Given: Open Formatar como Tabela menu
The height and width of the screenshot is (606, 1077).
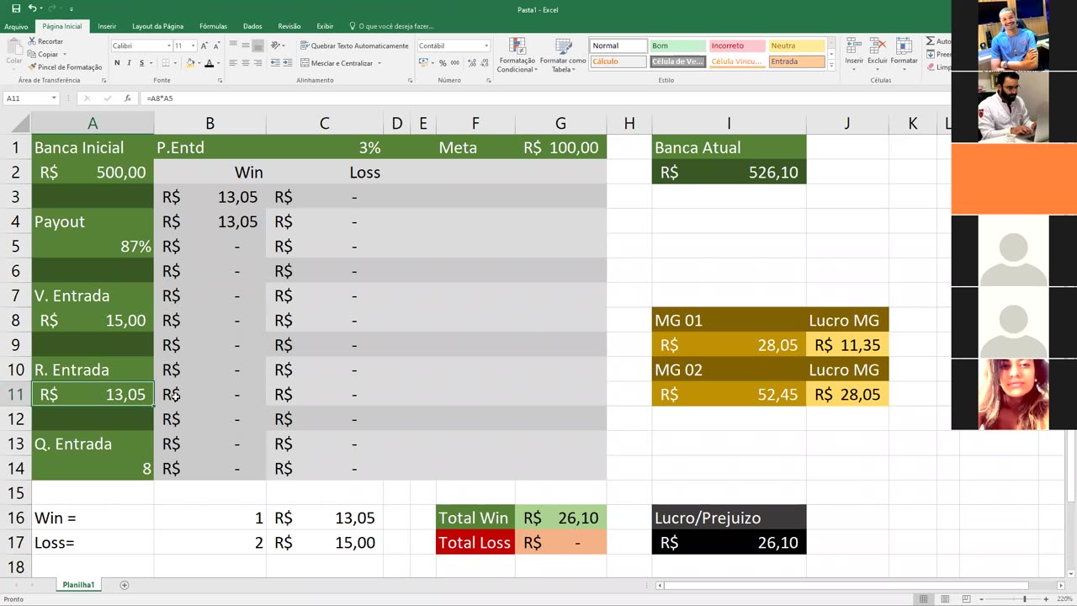Looking at the screenshot, I should (563, 56).
